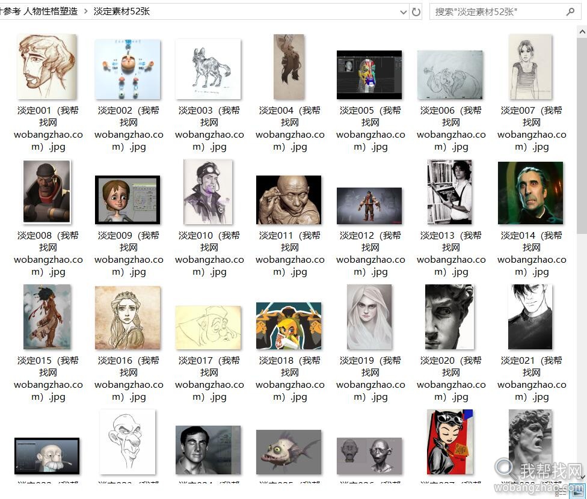The image size is (587, 499).
Task: Click the scrollbar up arrow
Action: [x=582, y=32]
